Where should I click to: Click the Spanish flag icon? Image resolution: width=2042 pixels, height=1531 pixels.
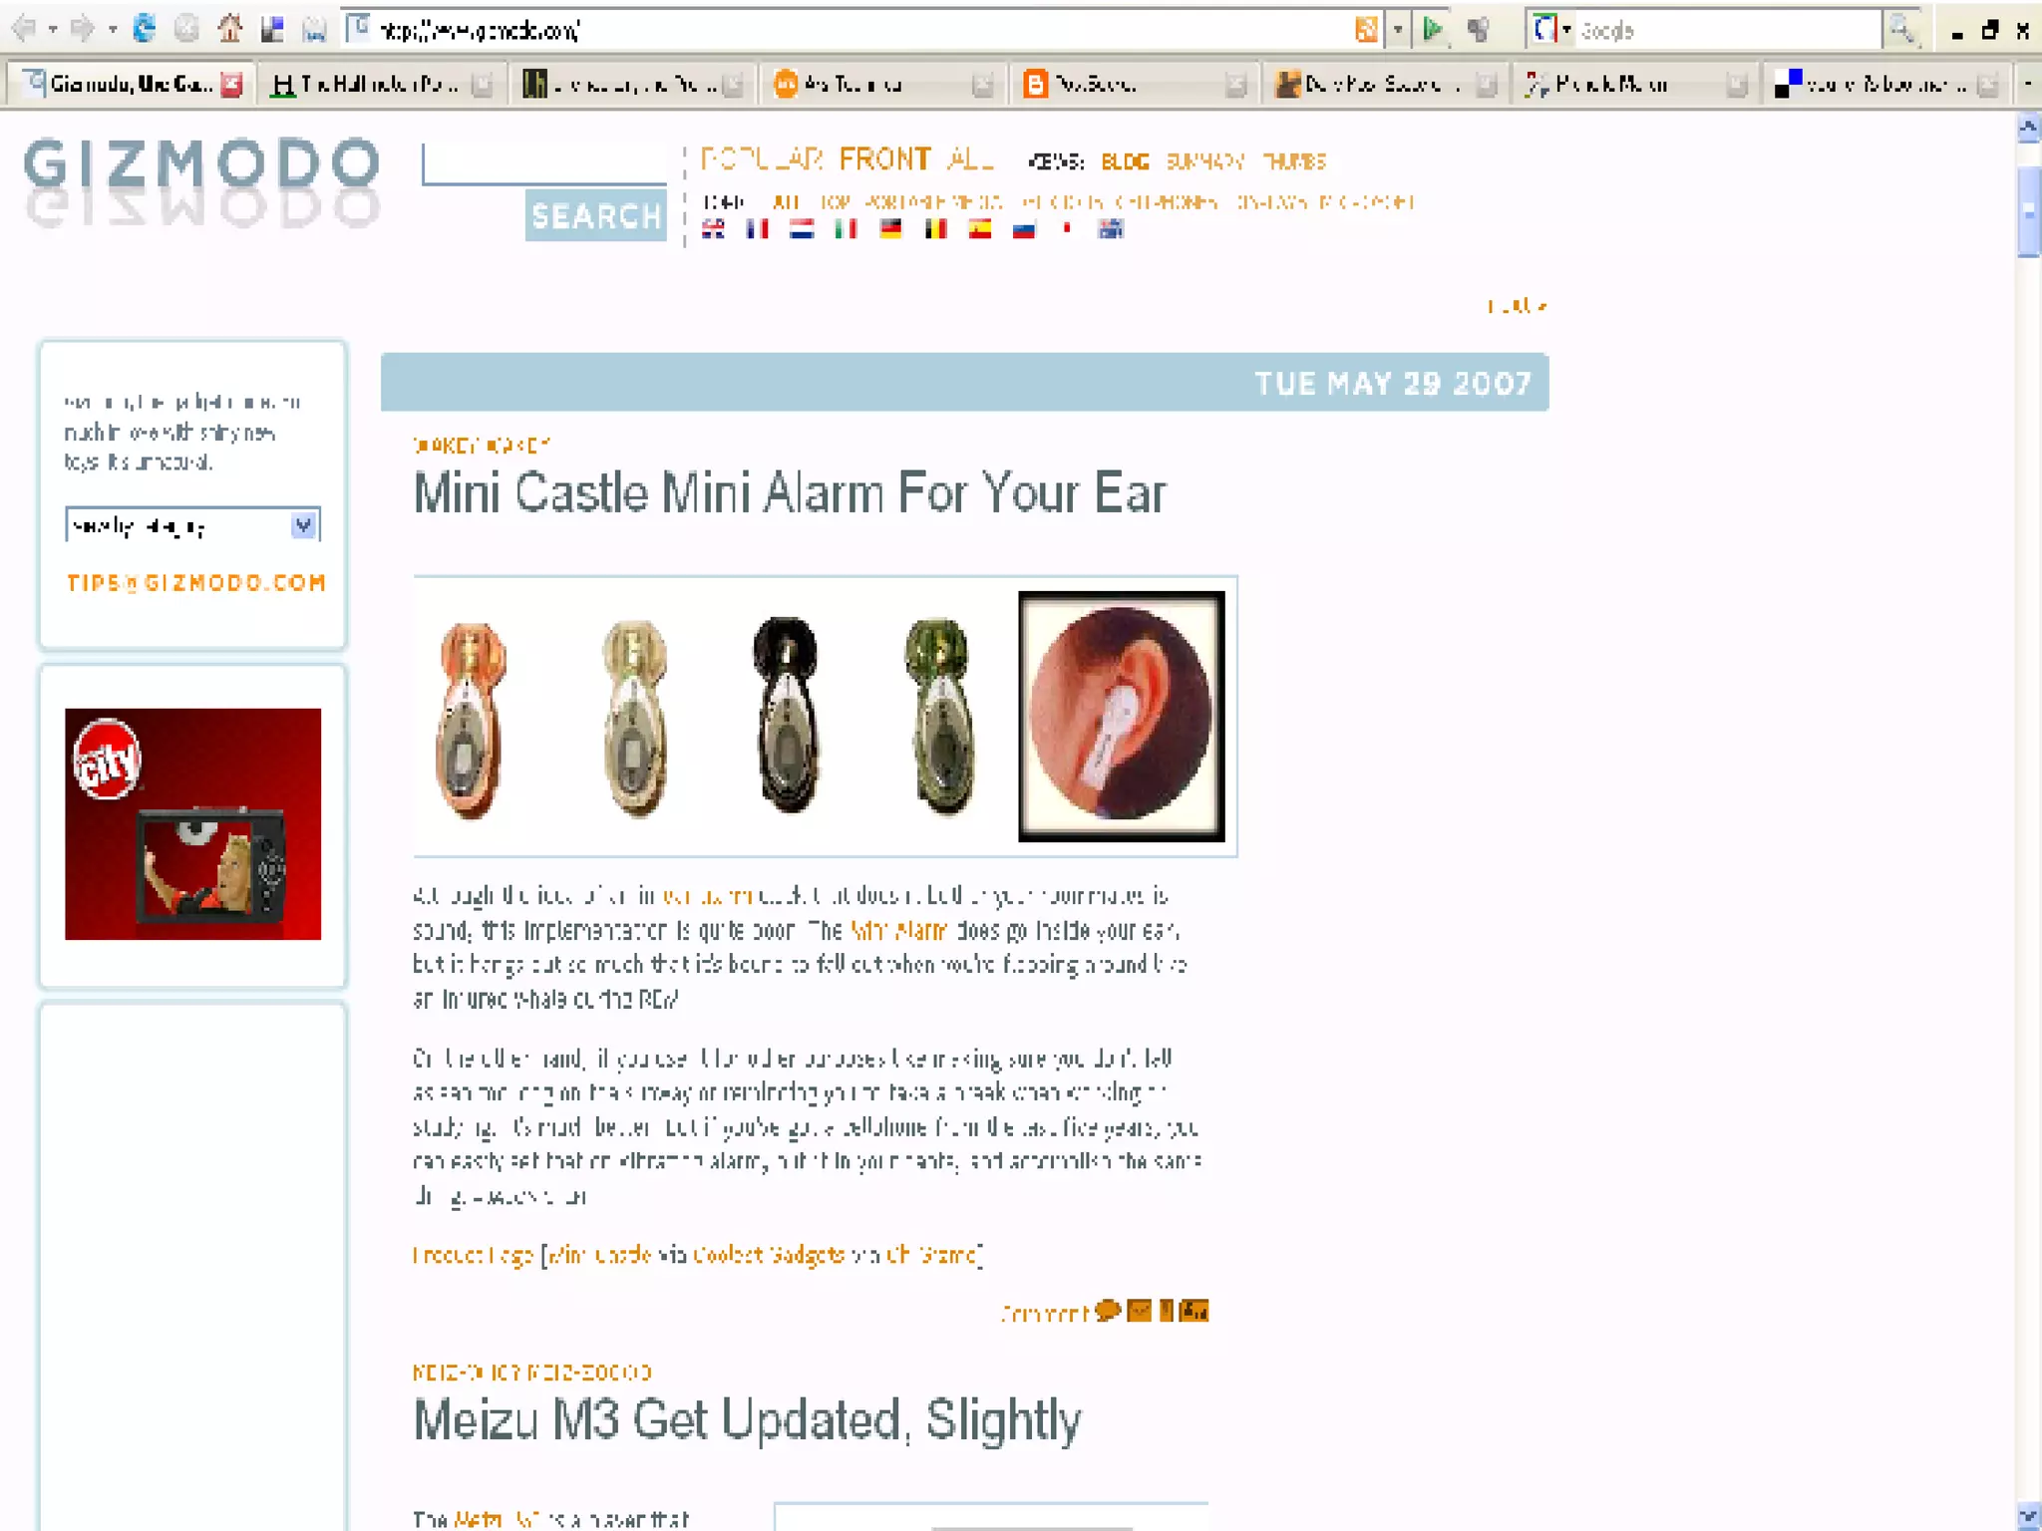click(980, 230)
